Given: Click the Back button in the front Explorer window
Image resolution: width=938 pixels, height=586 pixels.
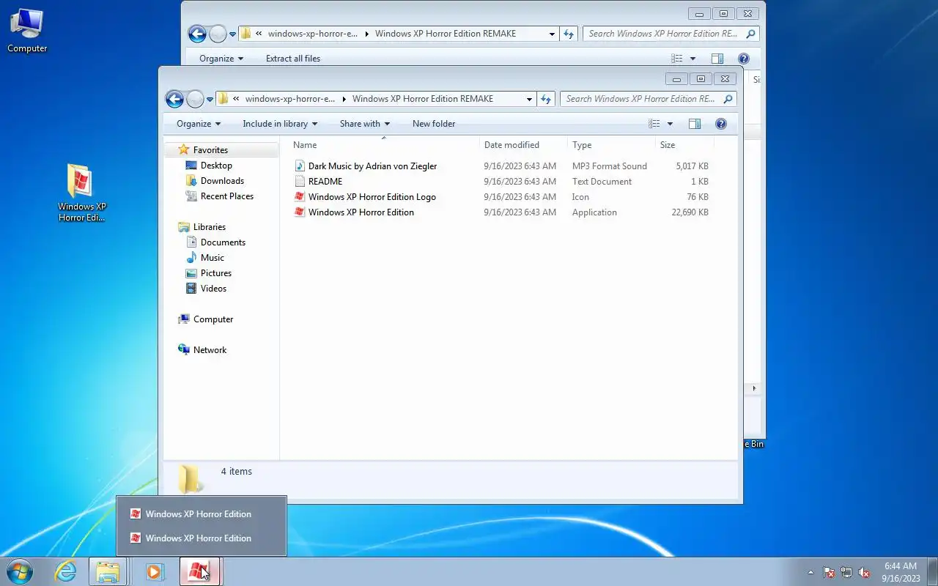Looking at the screenshot, I should pyautogui.click(x=174, y=99).
